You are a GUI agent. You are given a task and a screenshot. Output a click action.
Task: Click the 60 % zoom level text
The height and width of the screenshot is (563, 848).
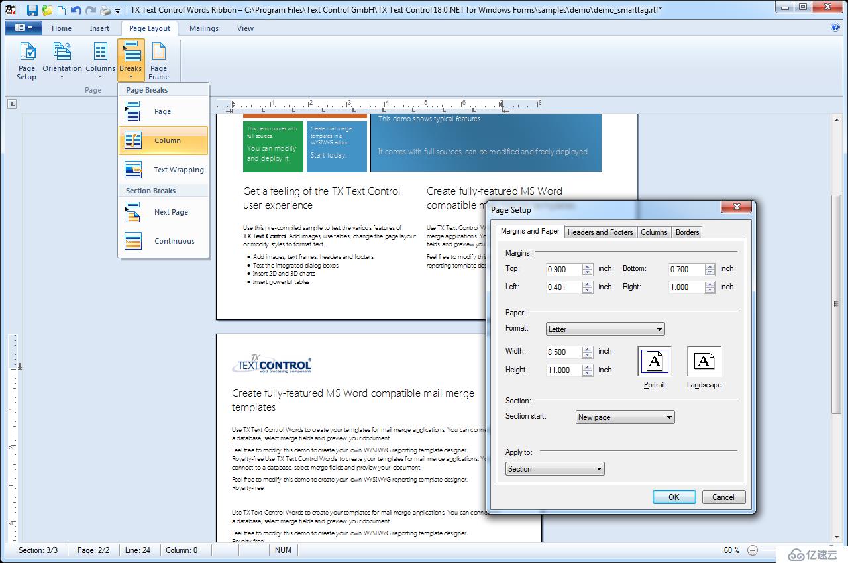click(x=731, y=550)
